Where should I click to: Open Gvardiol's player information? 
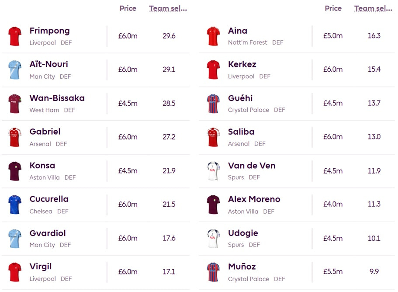(47, 233)
